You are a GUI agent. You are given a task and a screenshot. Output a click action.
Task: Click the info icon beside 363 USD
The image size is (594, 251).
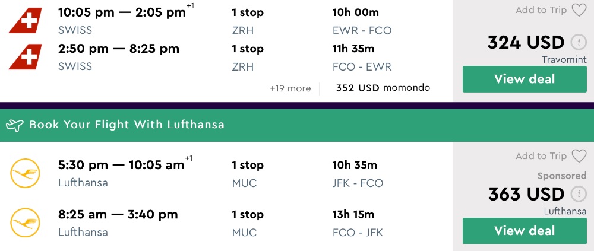(578, 194)
